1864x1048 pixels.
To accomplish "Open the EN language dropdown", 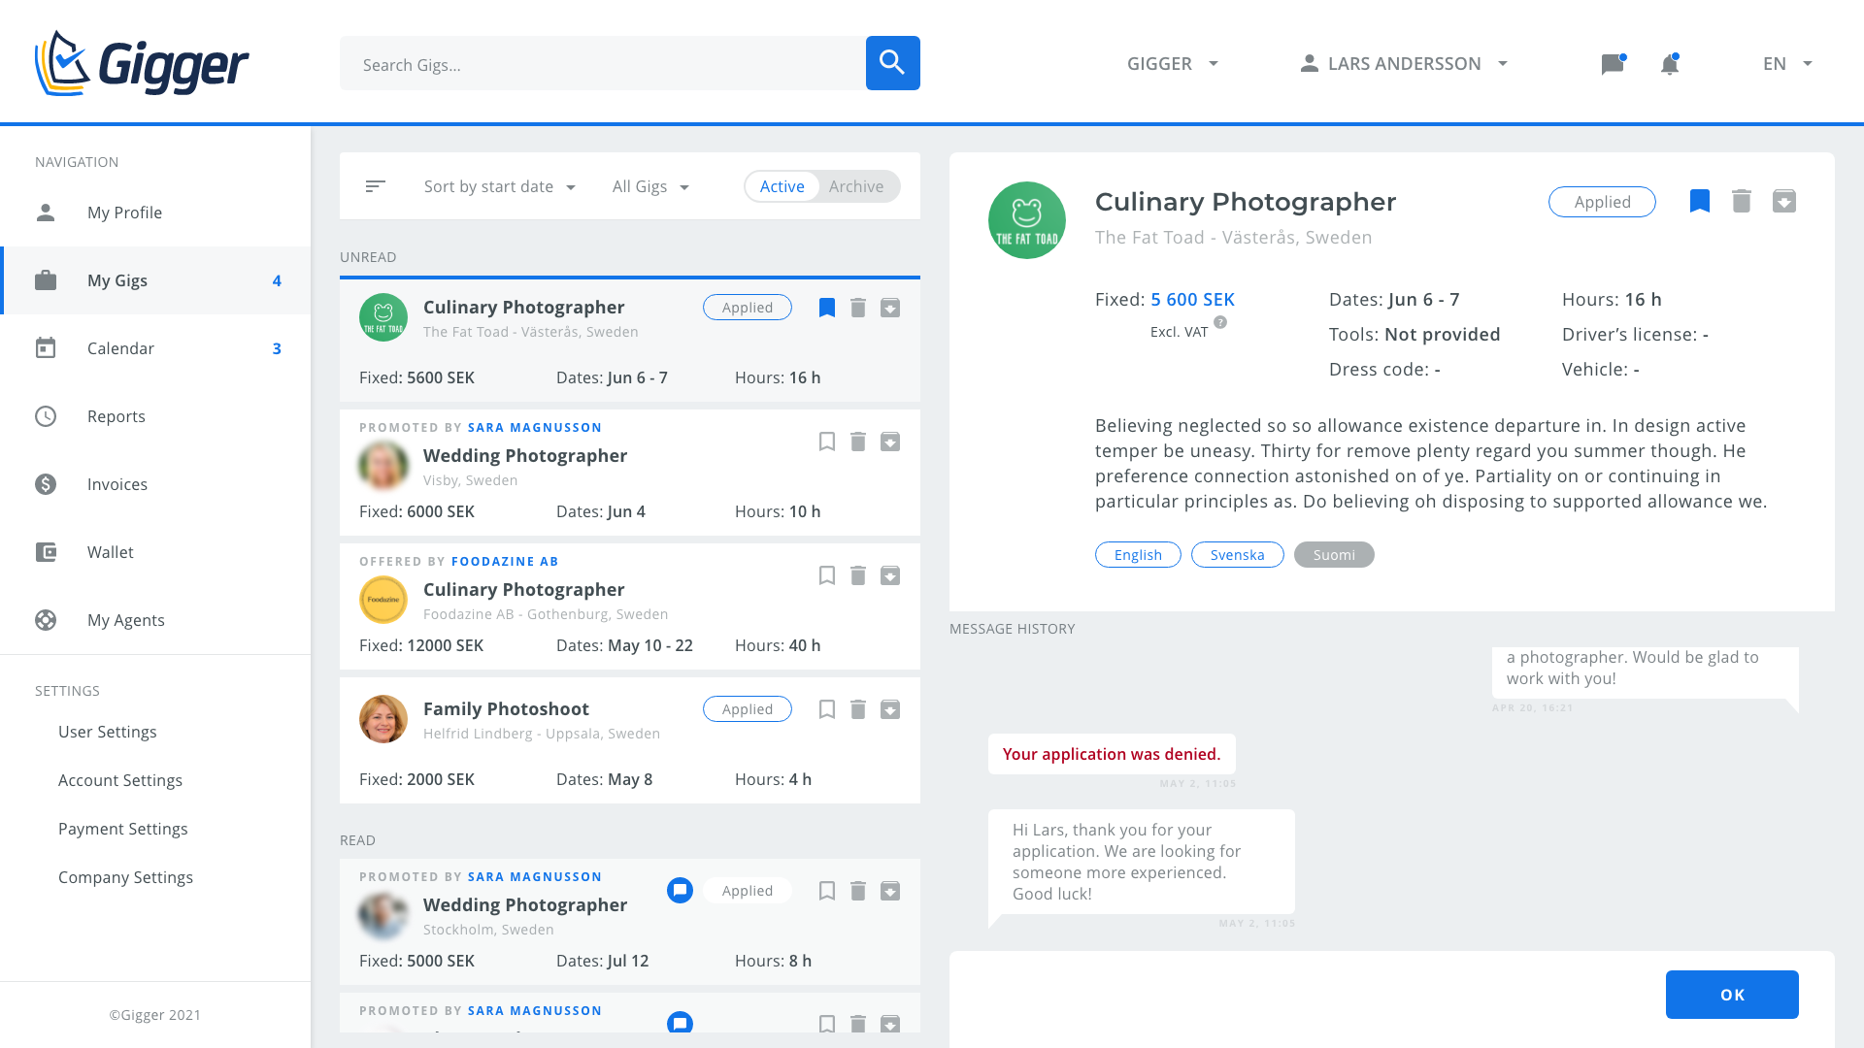I will (x=1787, y=63).
